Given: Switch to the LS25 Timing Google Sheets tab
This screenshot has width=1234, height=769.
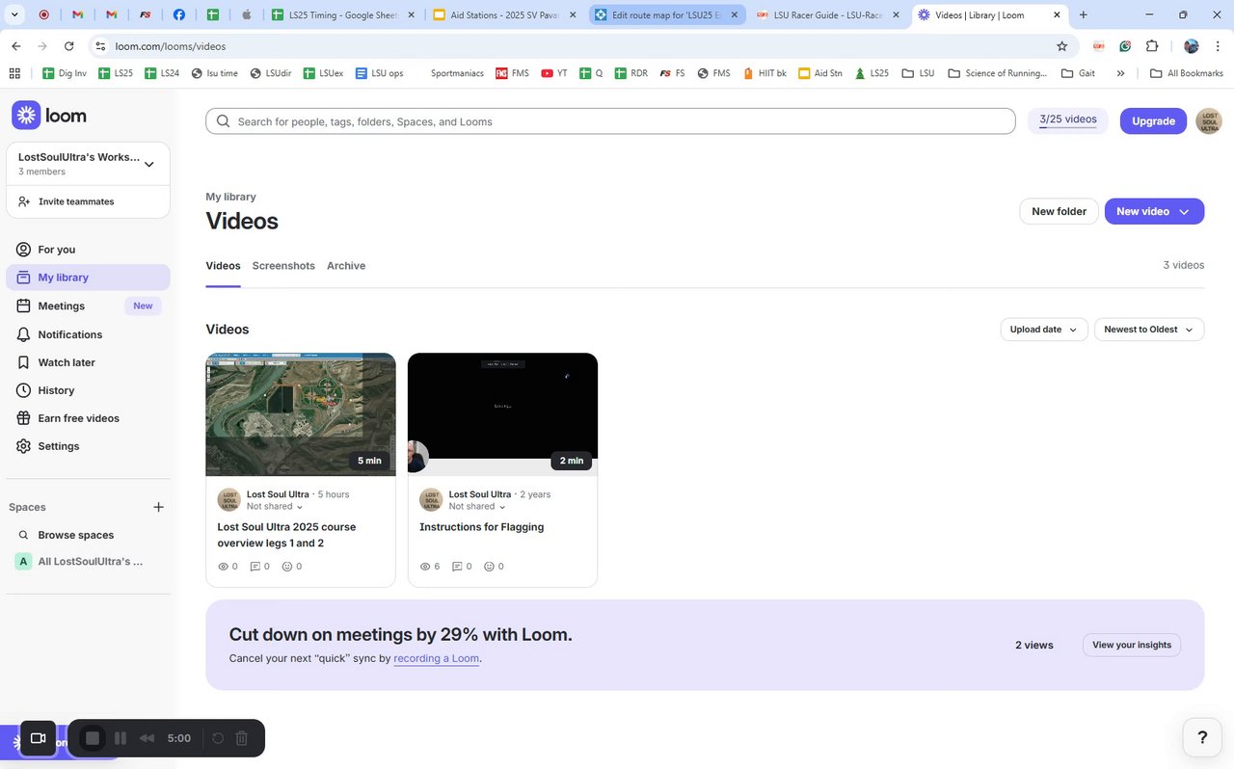Looking at the screenshot, I should (x=344, y=15).
